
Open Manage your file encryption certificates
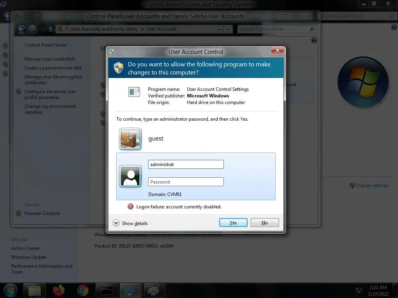point(53,80)
